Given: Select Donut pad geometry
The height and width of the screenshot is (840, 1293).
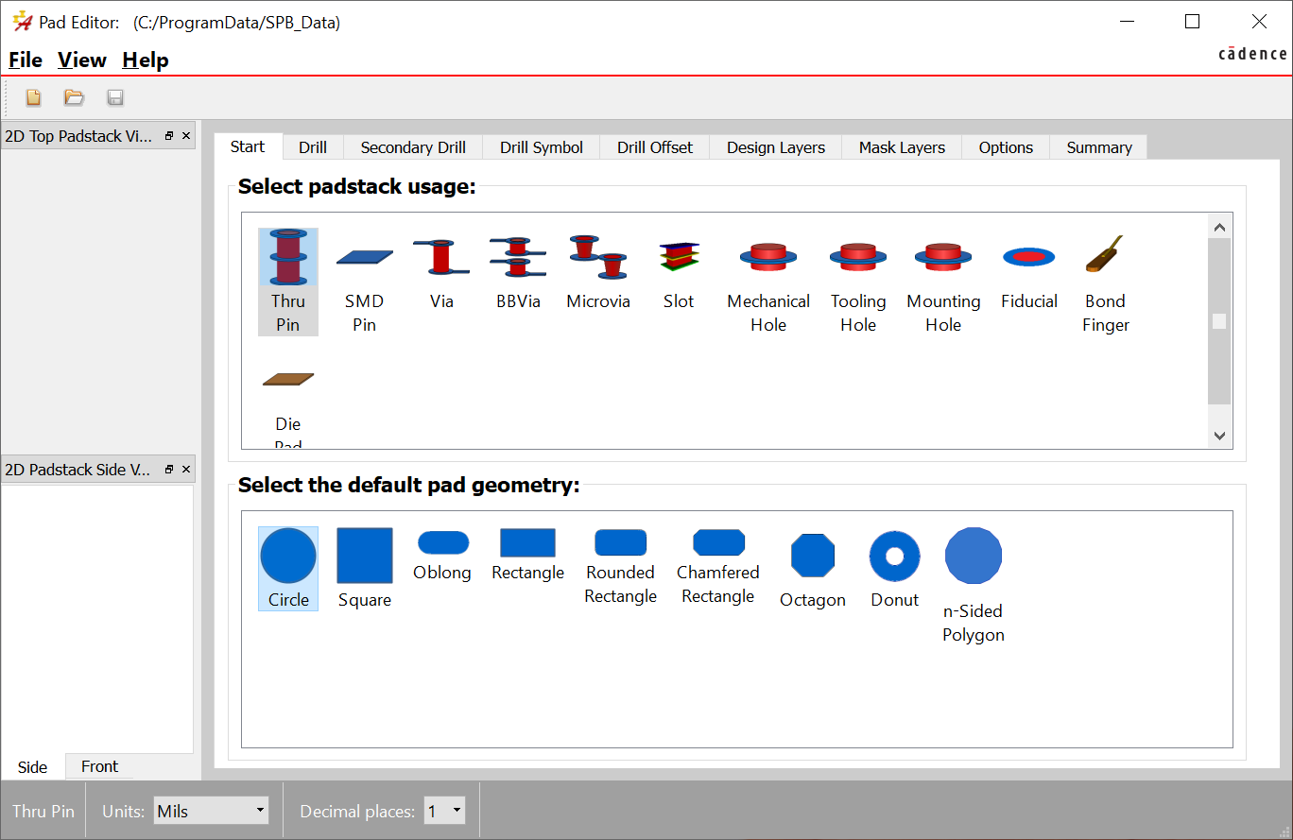Looking at the screenshot, I should pos(895,569).
